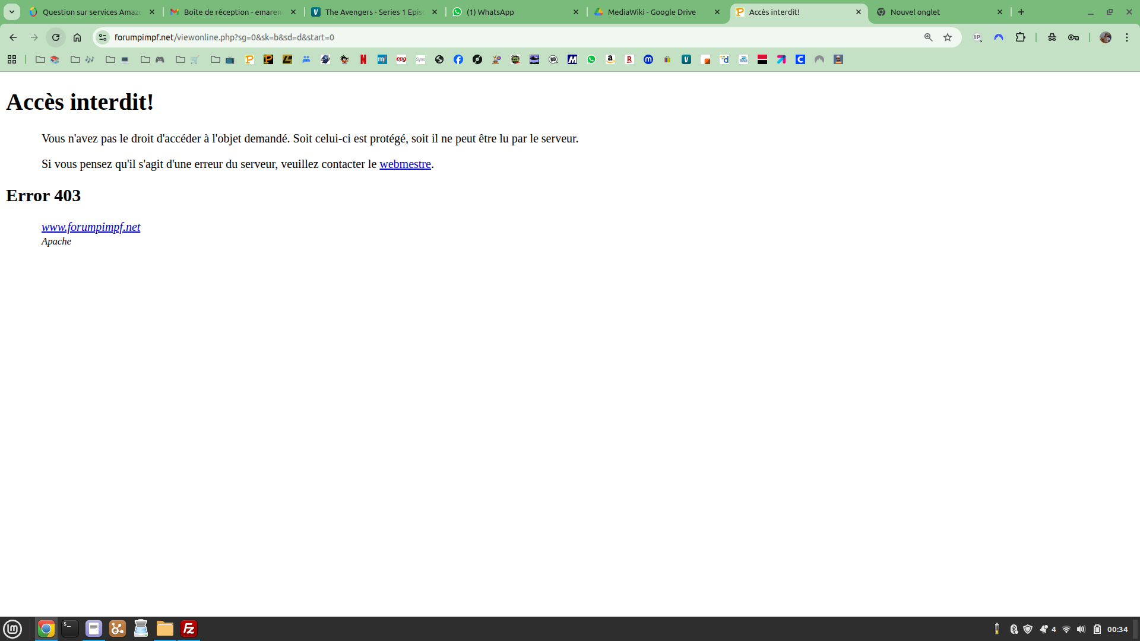Open the Extensions puzzle icon
The image size is (1140, 641).
(1020, 37)
